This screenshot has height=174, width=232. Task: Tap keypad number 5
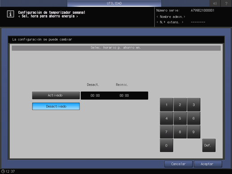(180, 118)
